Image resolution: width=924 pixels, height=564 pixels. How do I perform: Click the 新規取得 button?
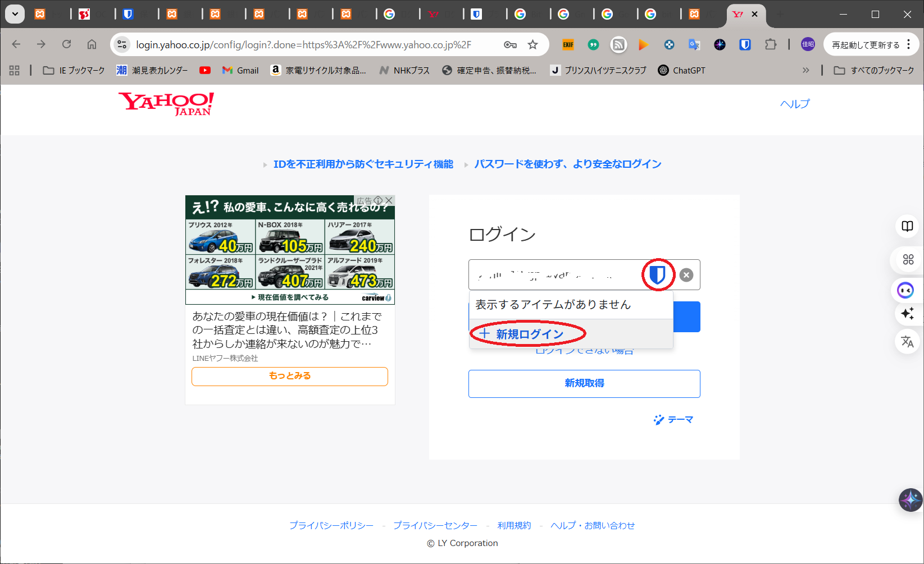point(584,383)
